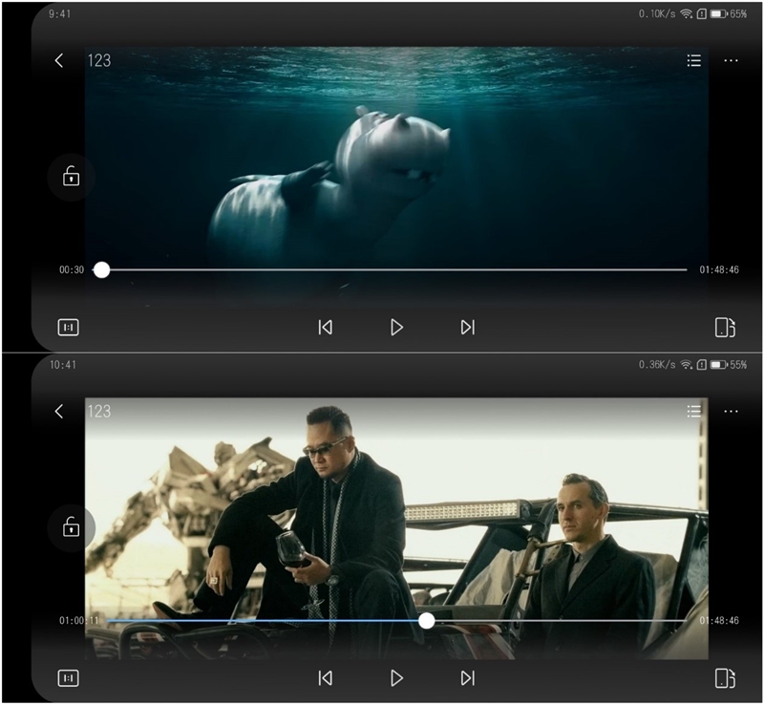
Task: Open the playlist icon in bottom player
Action: click(694, 411)
